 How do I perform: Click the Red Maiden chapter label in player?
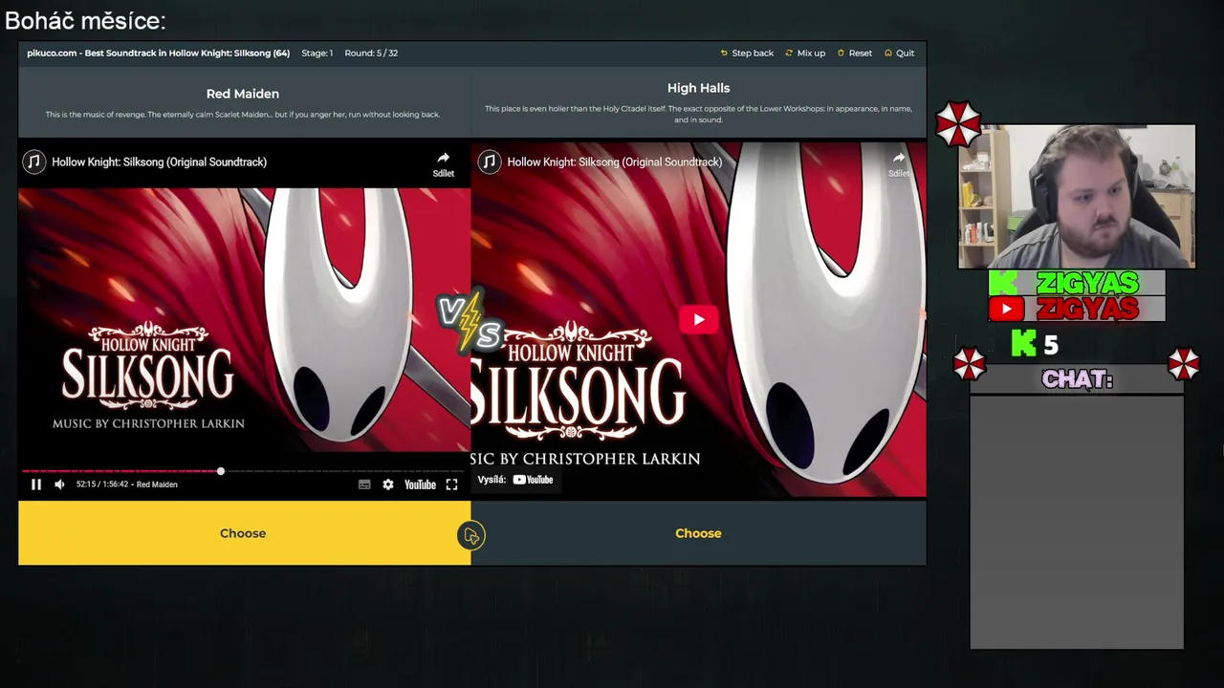[157, 484]
